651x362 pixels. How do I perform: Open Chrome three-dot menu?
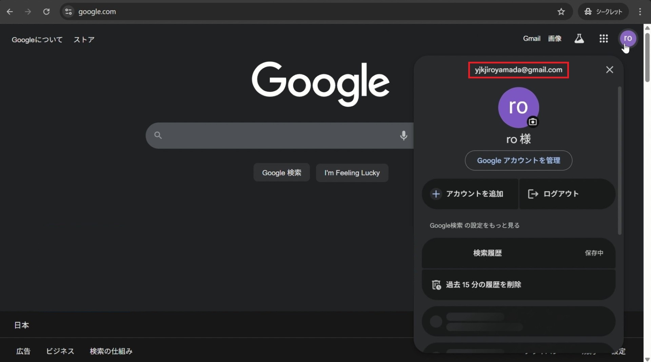(x=640, y=12)
